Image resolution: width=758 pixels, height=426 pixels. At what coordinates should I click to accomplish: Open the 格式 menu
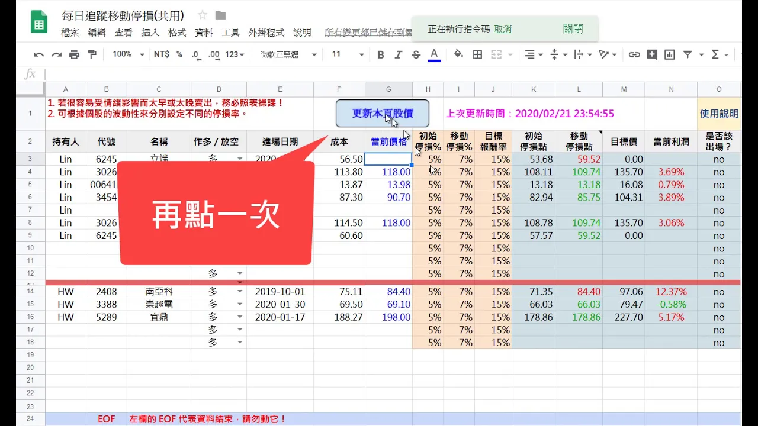[177, 33]
